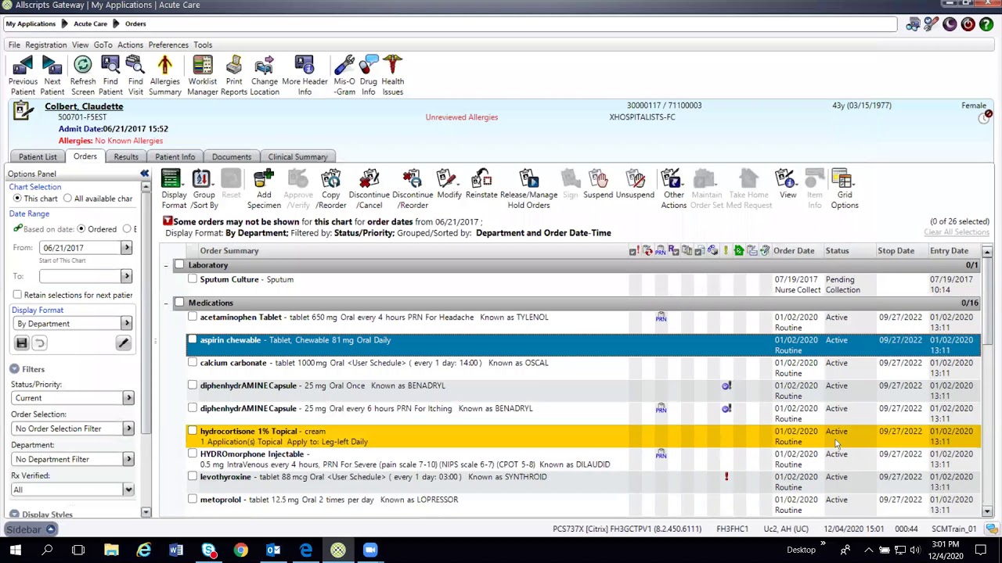This screenshot has width=1002, height=563.
Task: Switch to the Documents tab
Action: click(232, 156)
